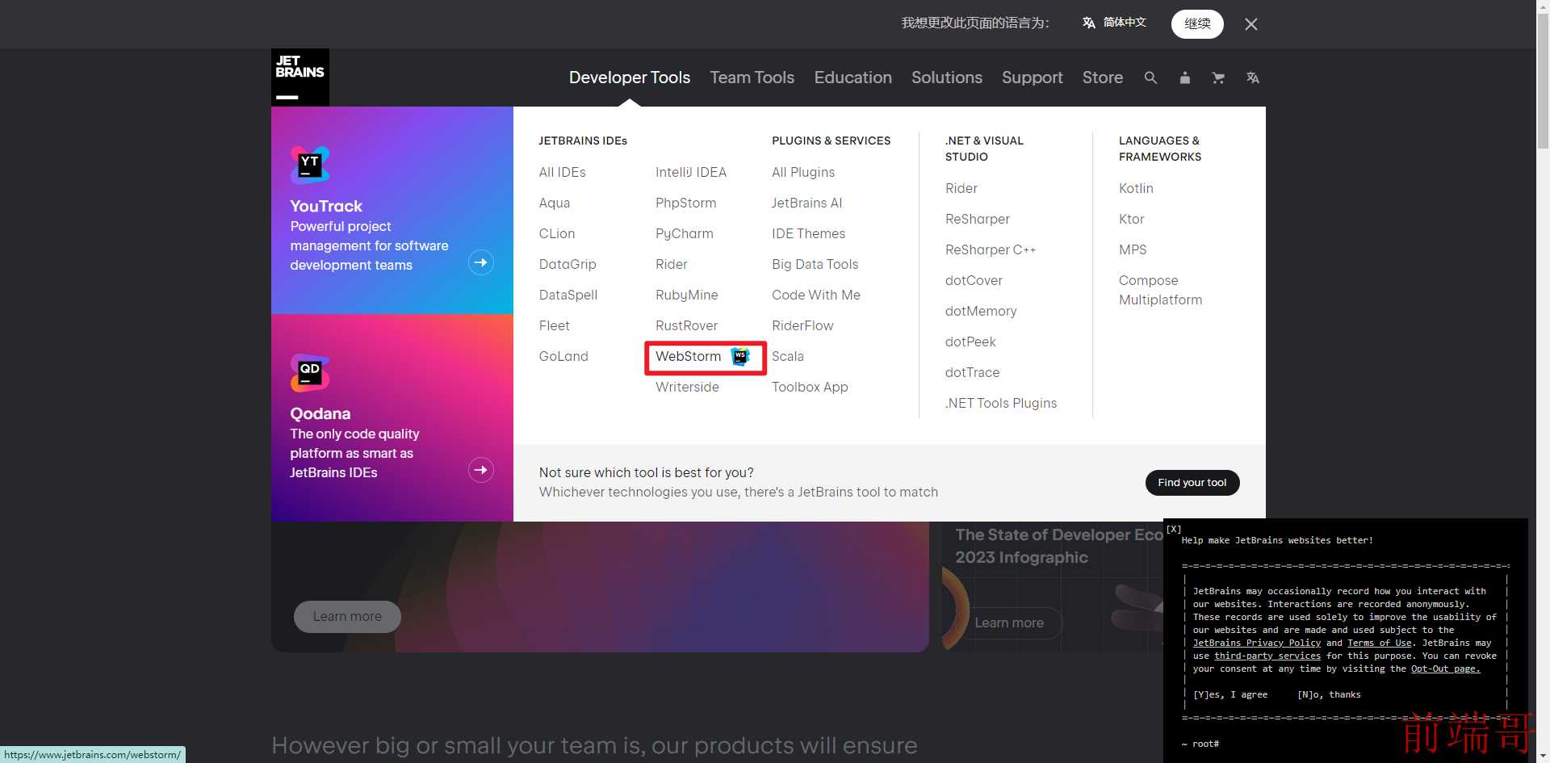Open the shopping cart icon
The width and height of the screenshot is (1550, 763).
coord(1218,78)
